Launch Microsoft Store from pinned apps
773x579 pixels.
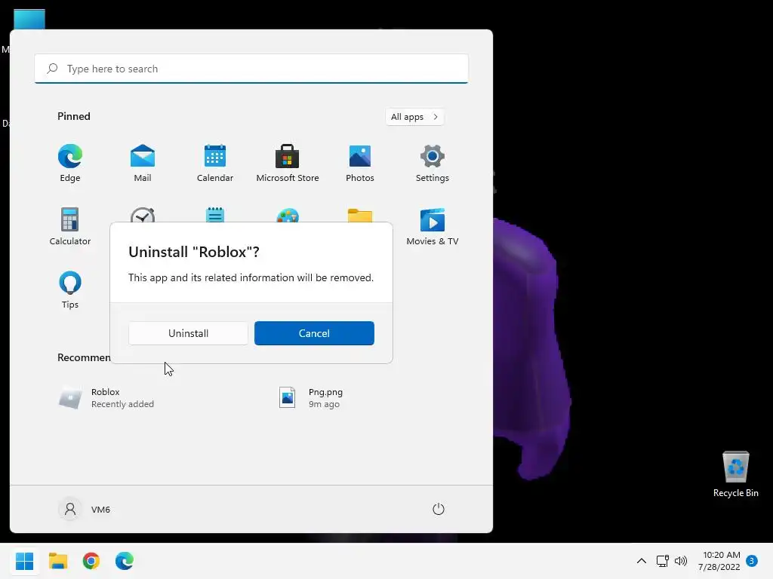point(288,163)
